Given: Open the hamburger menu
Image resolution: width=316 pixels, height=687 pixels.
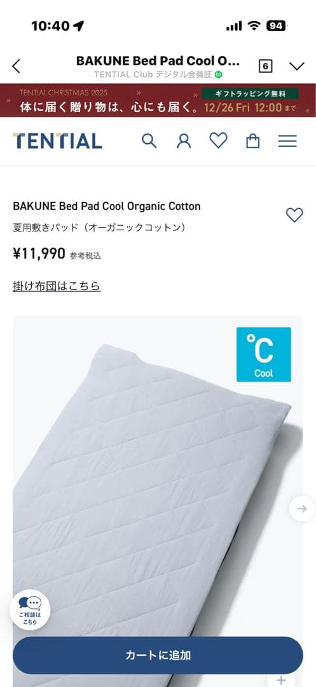Looking at the screenshot, I should click(x=287, y=141).
